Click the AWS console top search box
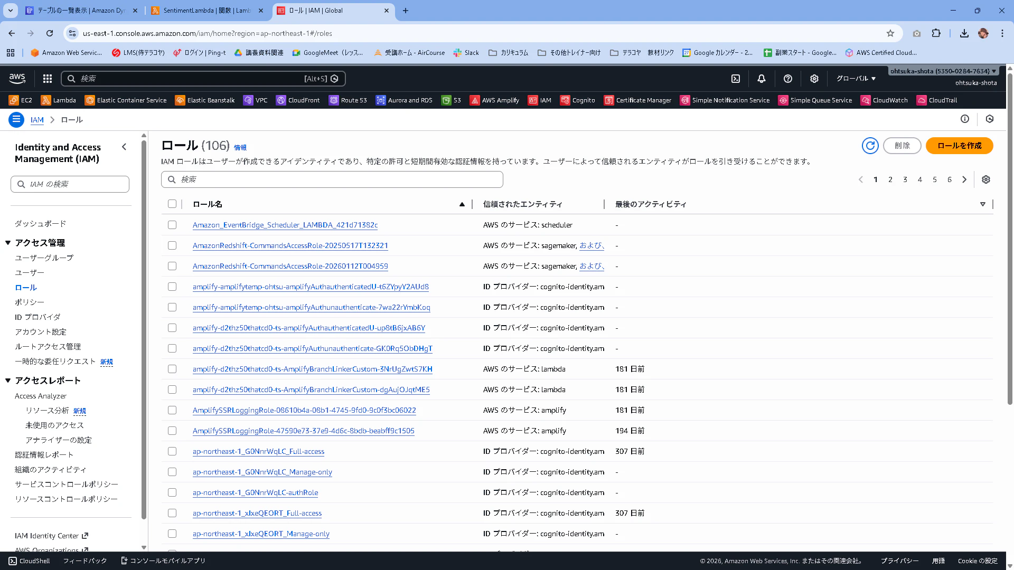The height and width of the screenshot is (570, 1014). tap(203, 79)
